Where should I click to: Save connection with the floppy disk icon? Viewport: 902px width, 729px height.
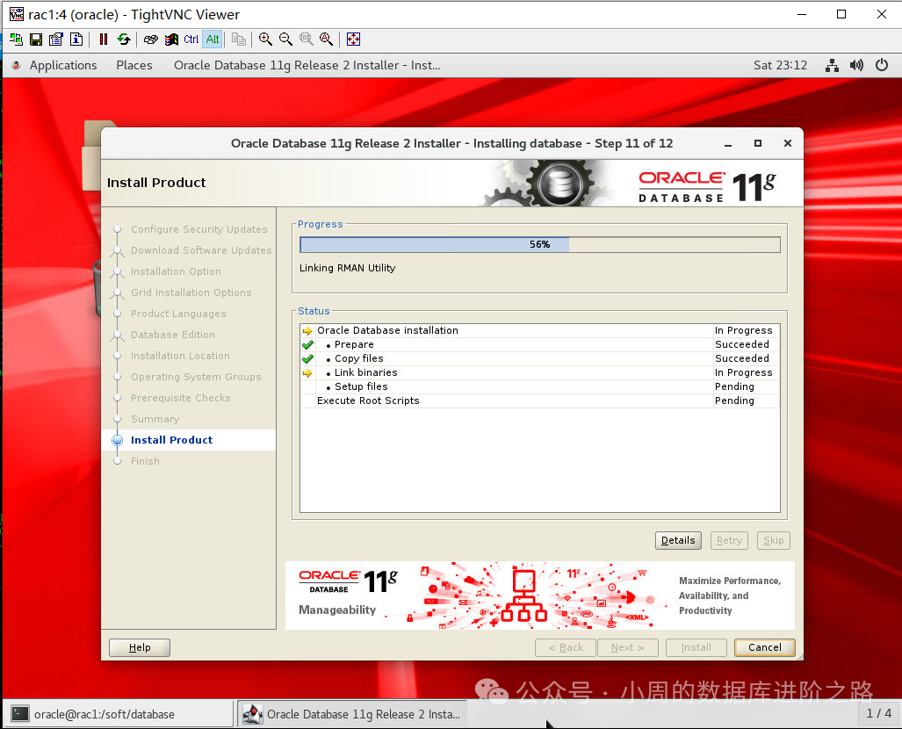[36, 40]
